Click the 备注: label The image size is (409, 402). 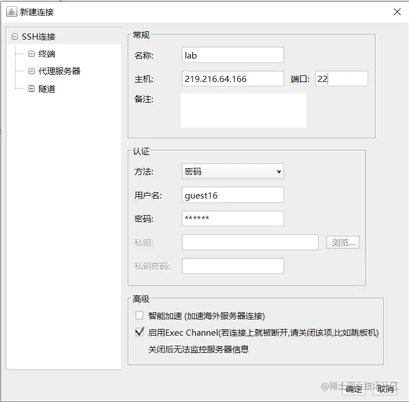click(x=144, y=99)
